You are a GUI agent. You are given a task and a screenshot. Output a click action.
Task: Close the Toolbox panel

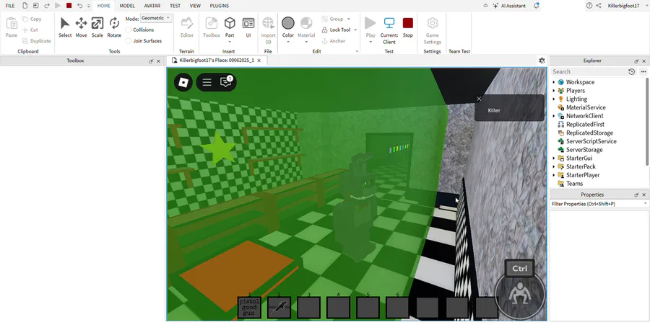pyautogui.click(x=158, y=61)
